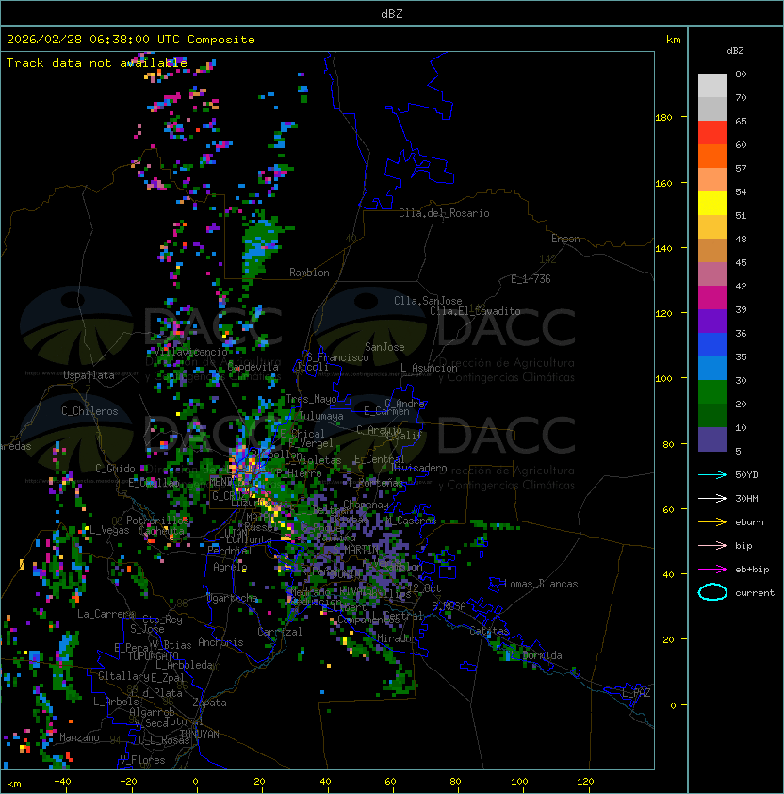
Task: Click the cyan 50YD arrow in legend
Action: click(x=712, y=474)
